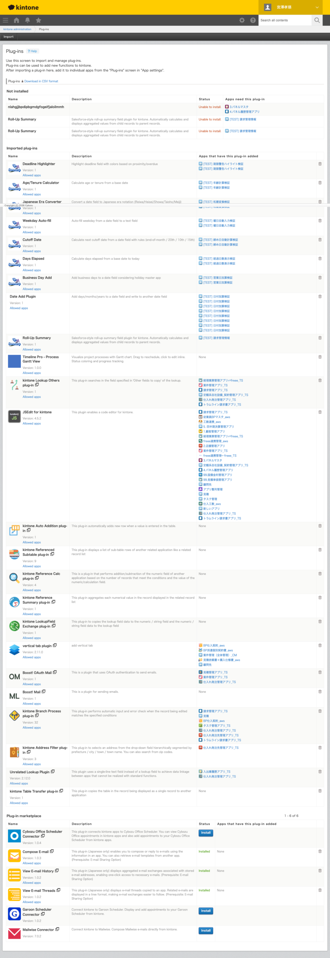
Task: Install the Mailwise Connector plug-in
Action: pyautogui.click(x=206, y=930)
